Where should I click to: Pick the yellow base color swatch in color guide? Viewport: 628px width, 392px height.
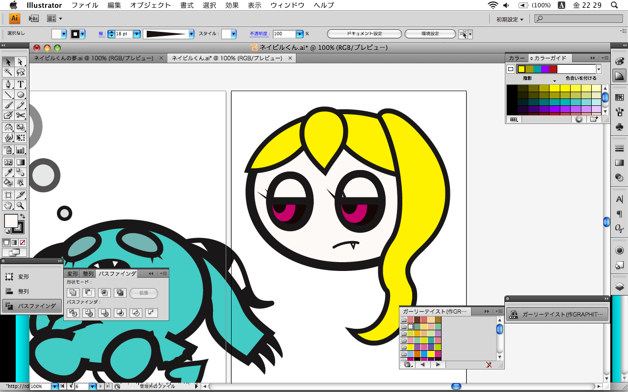click(521, 69)
